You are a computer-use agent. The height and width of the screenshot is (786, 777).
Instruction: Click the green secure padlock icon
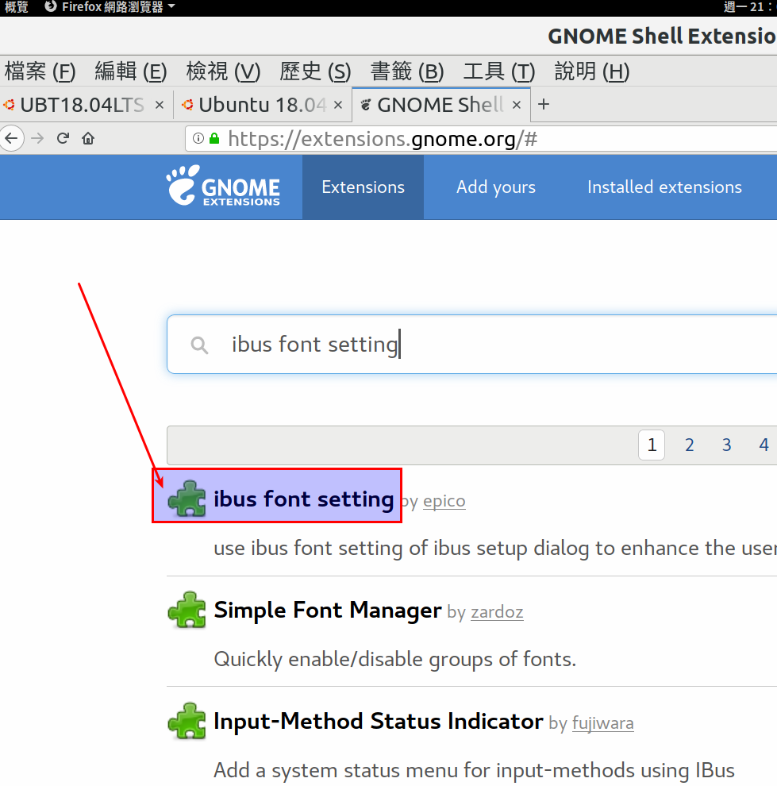[x=214, y=138]
